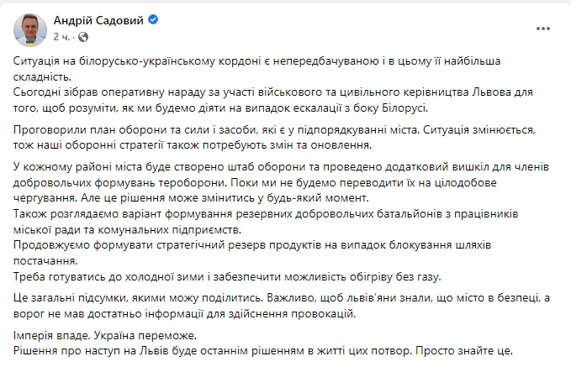Click Андрій Садовий's profile picture

pos(29,30)
